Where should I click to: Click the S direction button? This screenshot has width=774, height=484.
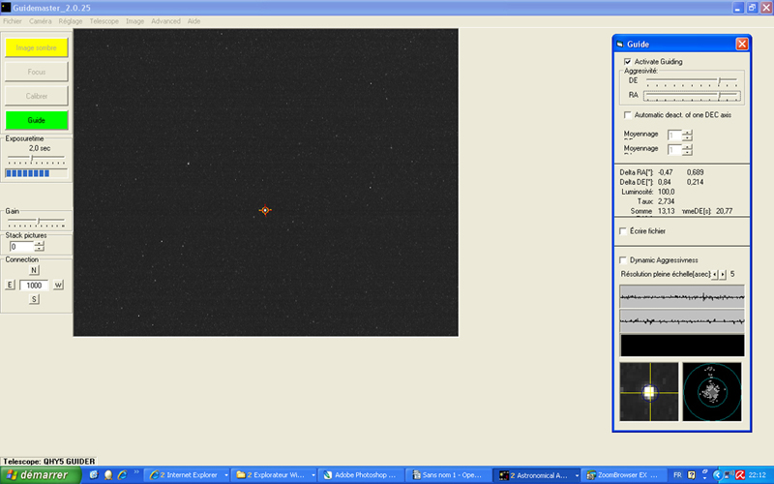(34, 299)
